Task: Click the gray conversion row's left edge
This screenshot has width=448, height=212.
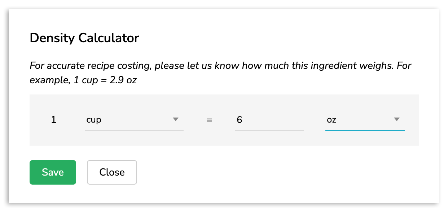Action: click(x=33, y=120)
